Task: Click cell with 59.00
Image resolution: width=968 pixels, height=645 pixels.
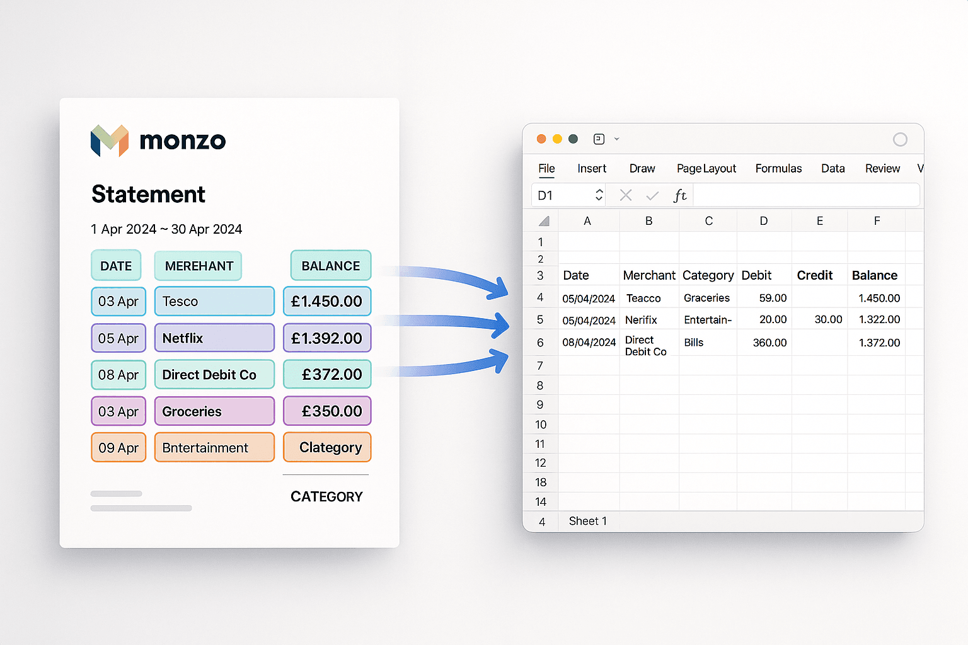Action: pyautogui.click(x=764, y=298)
